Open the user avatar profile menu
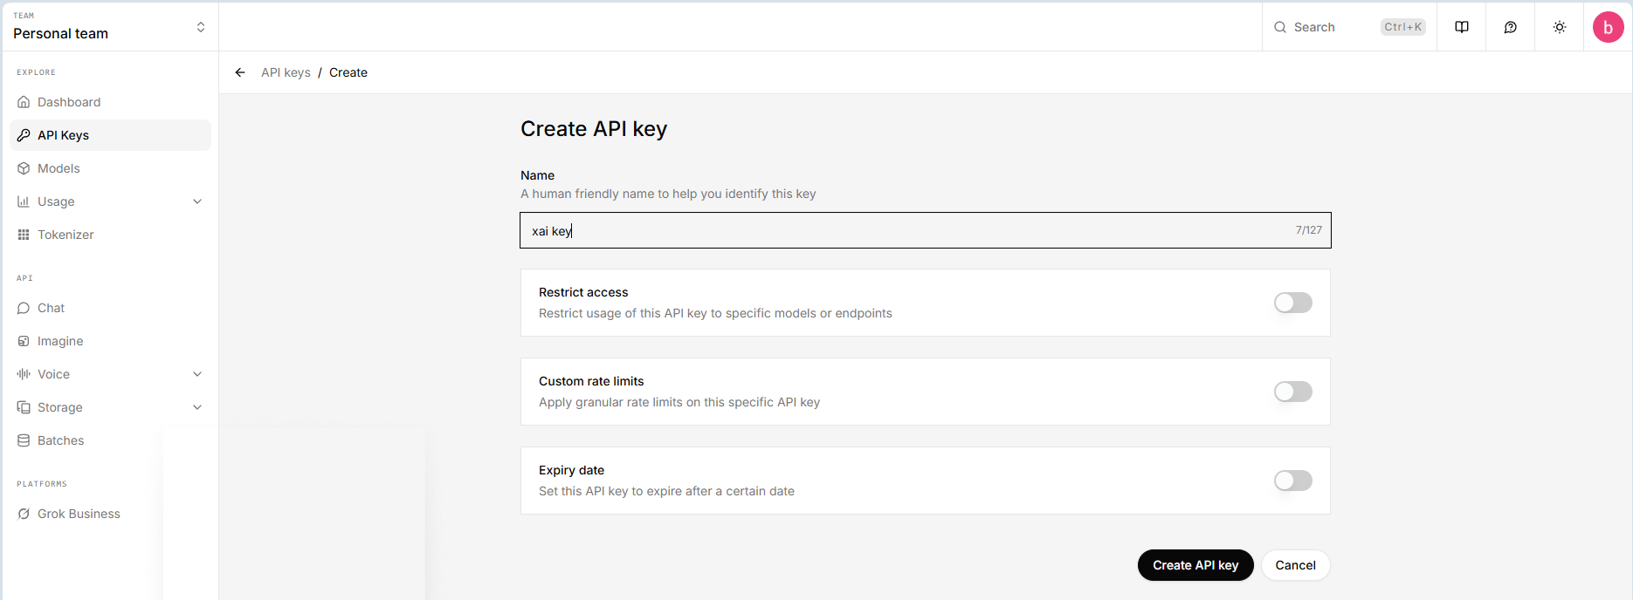 [1608, 27]
